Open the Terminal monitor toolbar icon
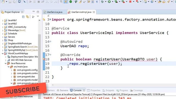 pyautogui.click(x=19, y=2)
